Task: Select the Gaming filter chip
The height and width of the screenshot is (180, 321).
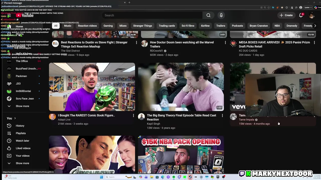Action: [x=108, y=26]
